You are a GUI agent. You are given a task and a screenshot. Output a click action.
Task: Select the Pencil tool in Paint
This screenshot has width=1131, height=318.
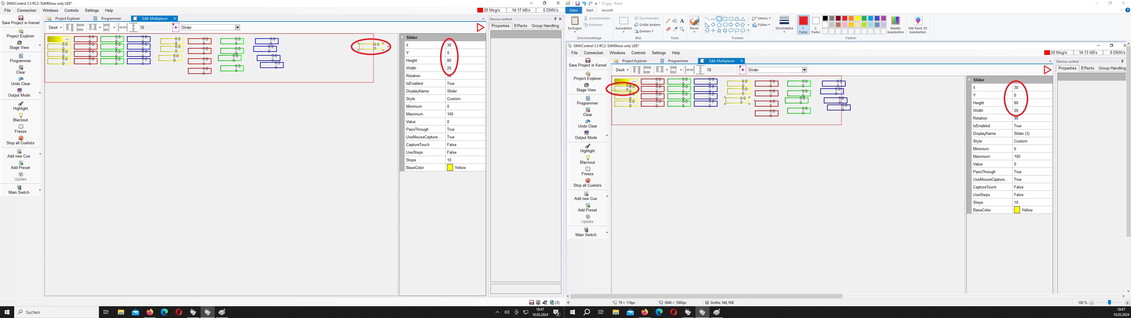pyautogui.click(x=668, y=21)
